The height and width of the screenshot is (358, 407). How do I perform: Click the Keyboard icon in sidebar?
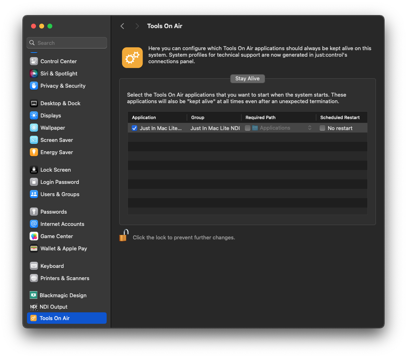tap(34, 266)
